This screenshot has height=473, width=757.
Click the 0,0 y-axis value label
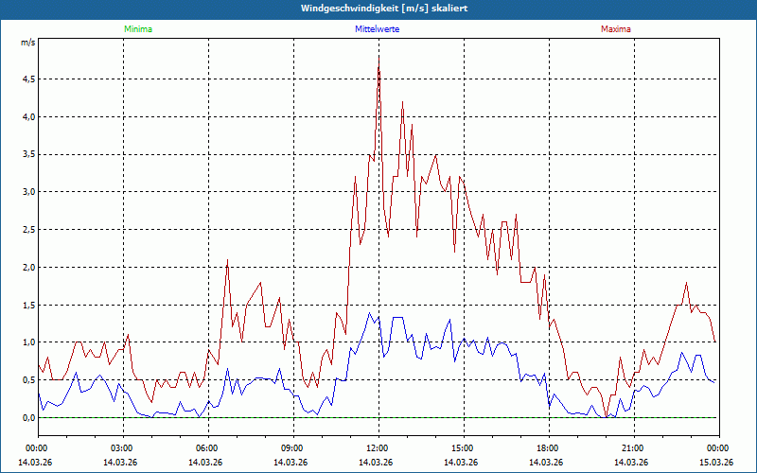(28, 418)
